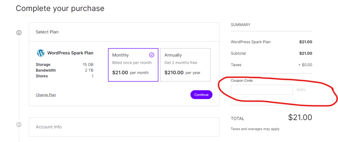Click the $21.00 per month price
This screenshot has width=338, height=142.
click(130, 73)
